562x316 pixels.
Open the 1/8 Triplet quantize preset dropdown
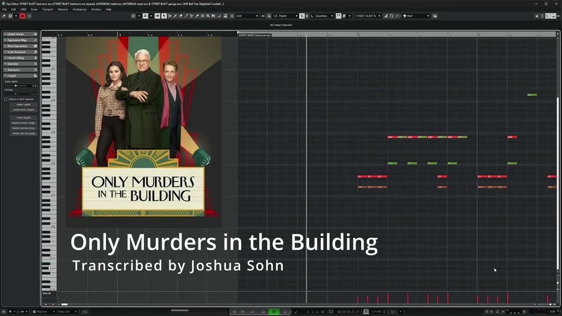pyautogui.click(x=285, y=16)
